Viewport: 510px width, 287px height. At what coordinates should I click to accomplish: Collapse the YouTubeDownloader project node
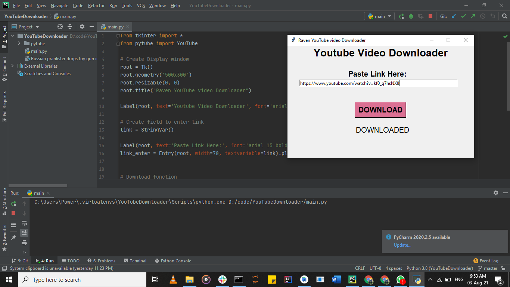coord(12,36)
